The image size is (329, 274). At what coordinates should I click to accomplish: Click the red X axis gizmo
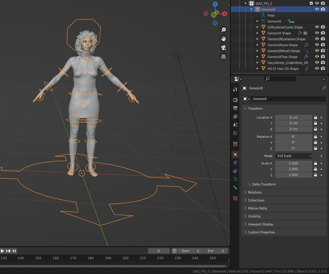pos(225,14)
